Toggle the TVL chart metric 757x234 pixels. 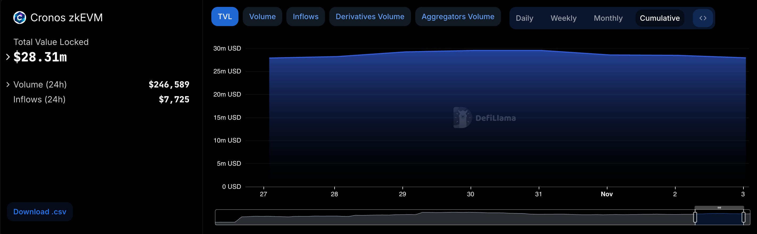225,16
